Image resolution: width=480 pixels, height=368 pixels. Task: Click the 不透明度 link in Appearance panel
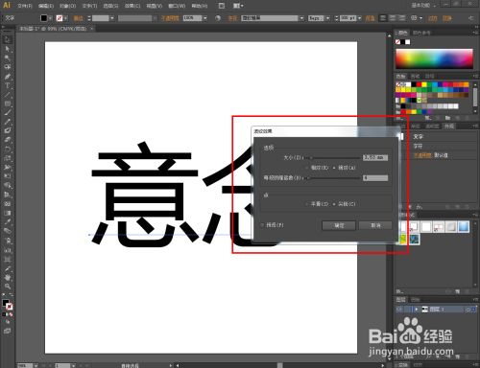(x=422, y=155)
